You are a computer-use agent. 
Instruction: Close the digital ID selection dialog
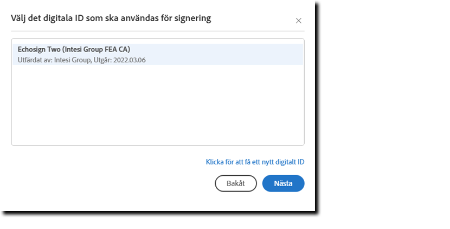point(298,21)
